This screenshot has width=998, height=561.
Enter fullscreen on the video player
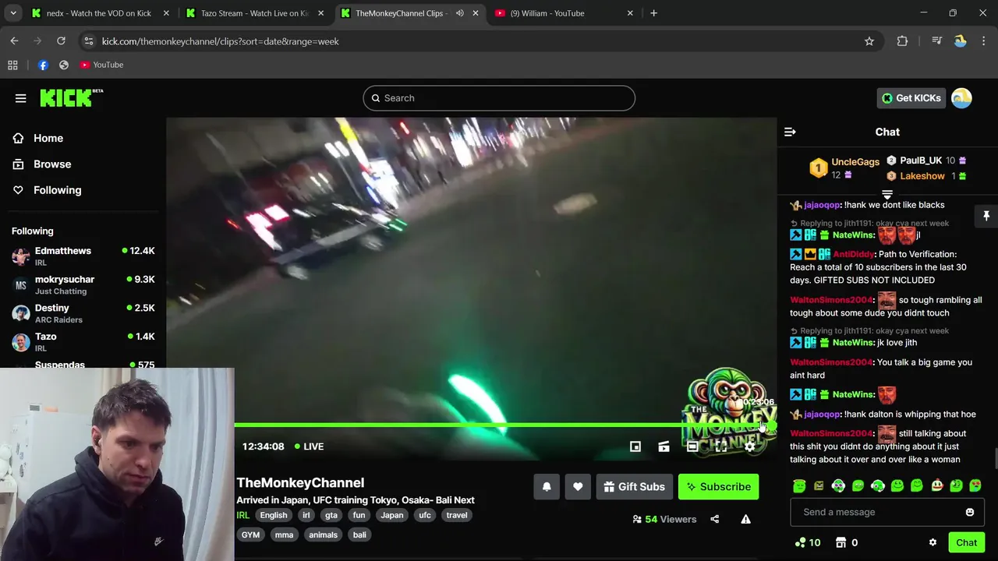720,446
